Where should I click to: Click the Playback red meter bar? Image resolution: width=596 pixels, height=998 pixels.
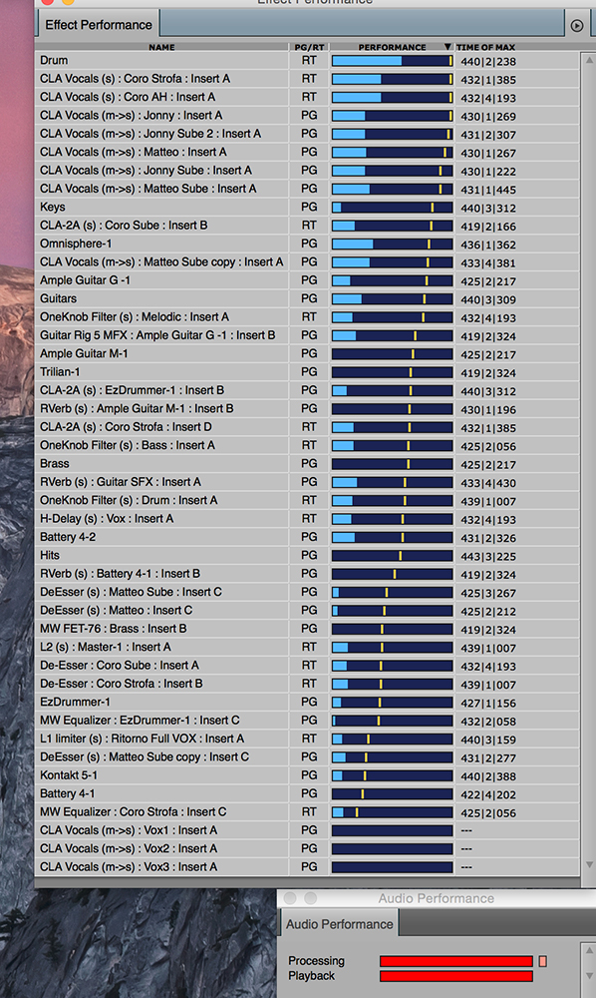(x=456, y=976)
